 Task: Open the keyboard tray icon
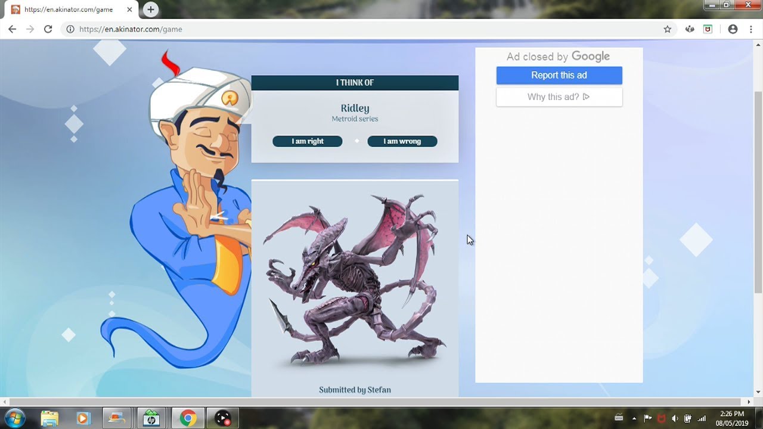coord(619,418)
